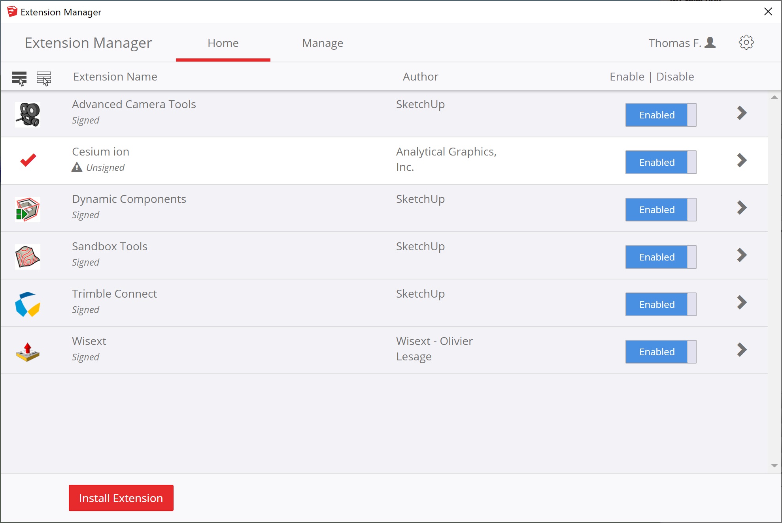Toggle the Wisext Enabled switch
Screen dimensions: 782x523
[660, 352]
